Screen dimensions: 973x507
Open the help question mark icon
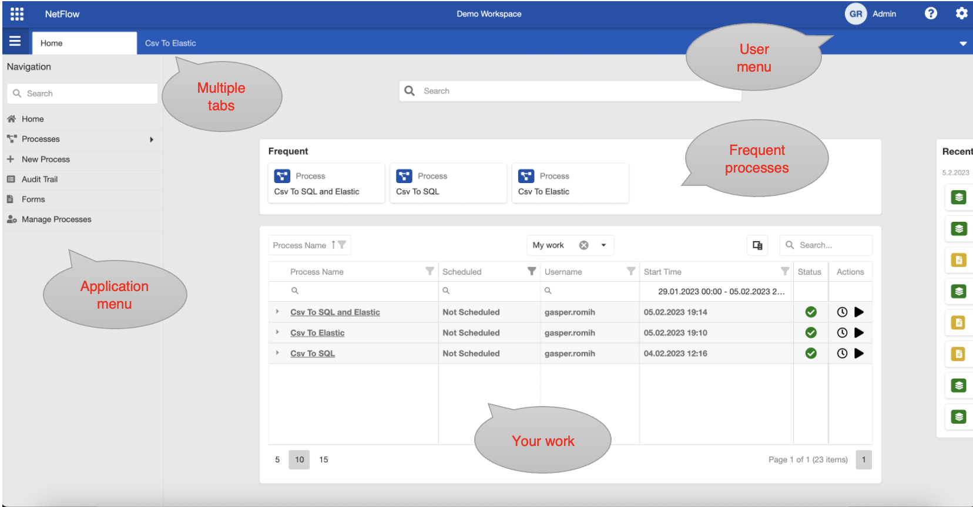(x=931, y=13)
